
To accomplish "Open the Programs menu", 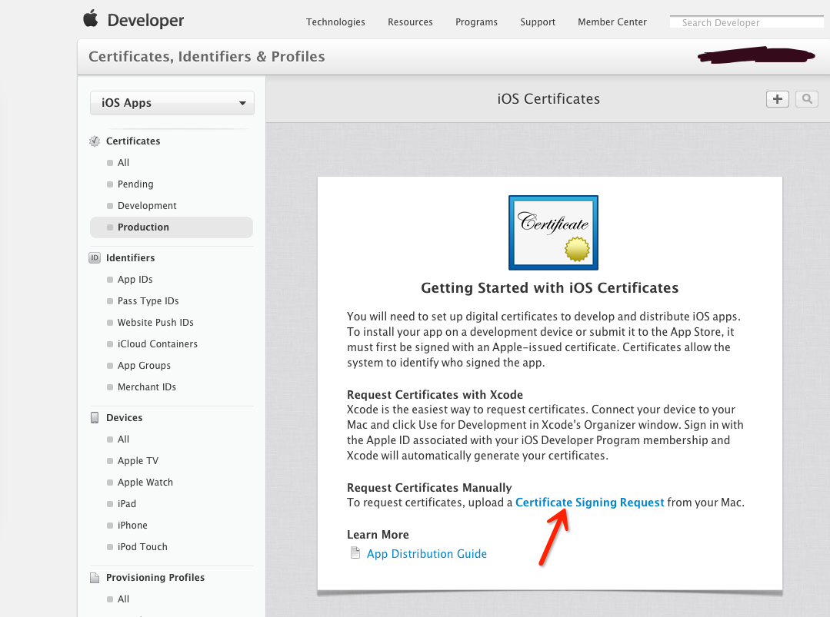I will (476, 22).
